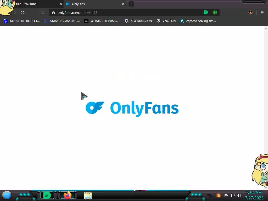
Task: Open the MEDIAFIRE ROULET... bookmark
Action: tap(21, 21)
